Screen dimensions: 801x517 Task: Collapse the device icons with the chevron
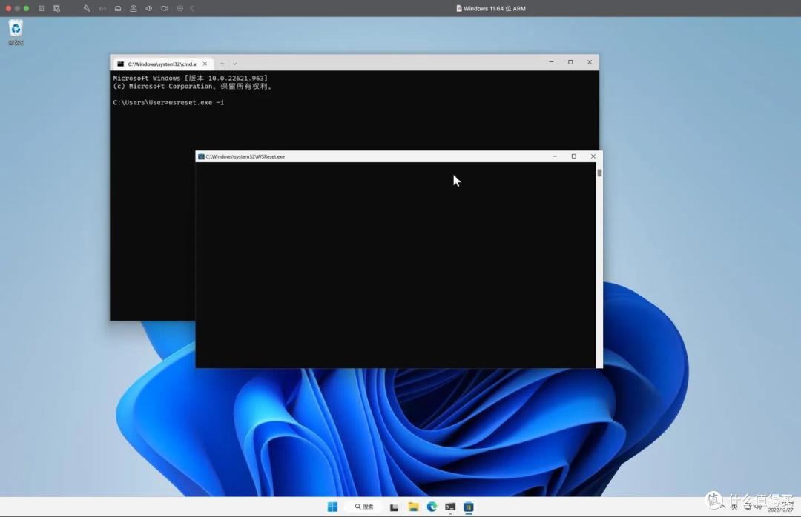[x=191, y=8]
